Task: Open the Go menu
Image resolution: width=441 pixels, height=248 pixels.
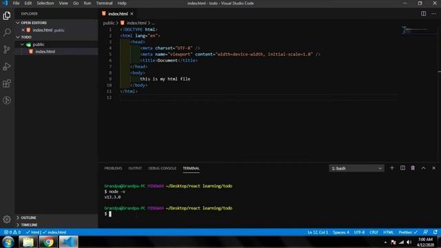Action: (x=76, y=3)
